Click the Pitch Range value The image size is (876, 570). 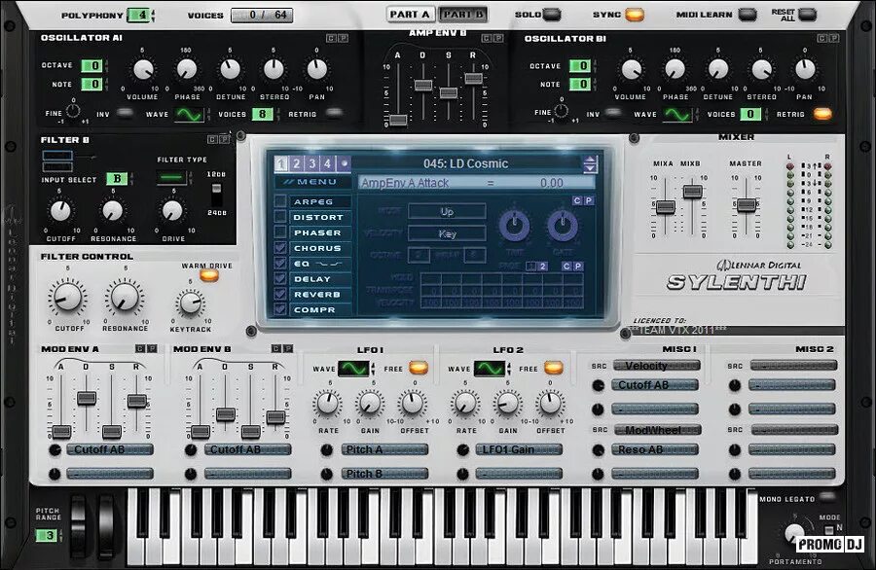tap(47, 535)
